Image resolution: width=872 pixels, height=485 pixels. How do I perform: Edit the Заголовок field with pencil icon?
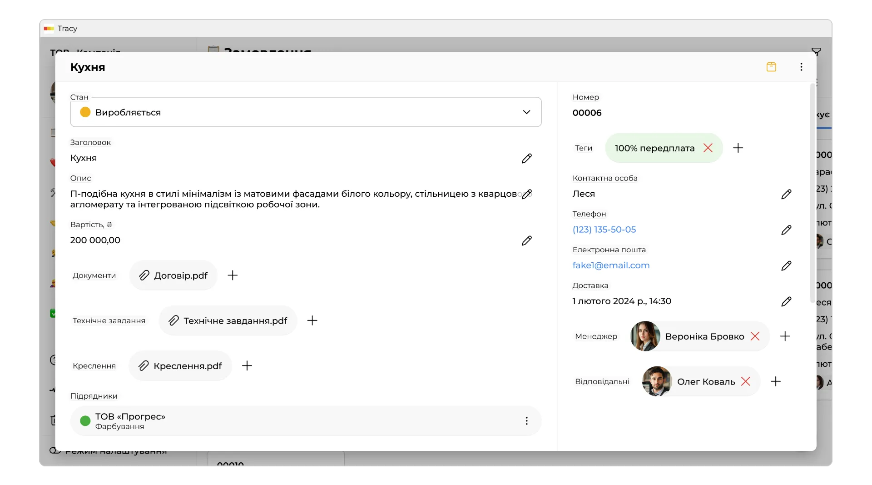526,158
